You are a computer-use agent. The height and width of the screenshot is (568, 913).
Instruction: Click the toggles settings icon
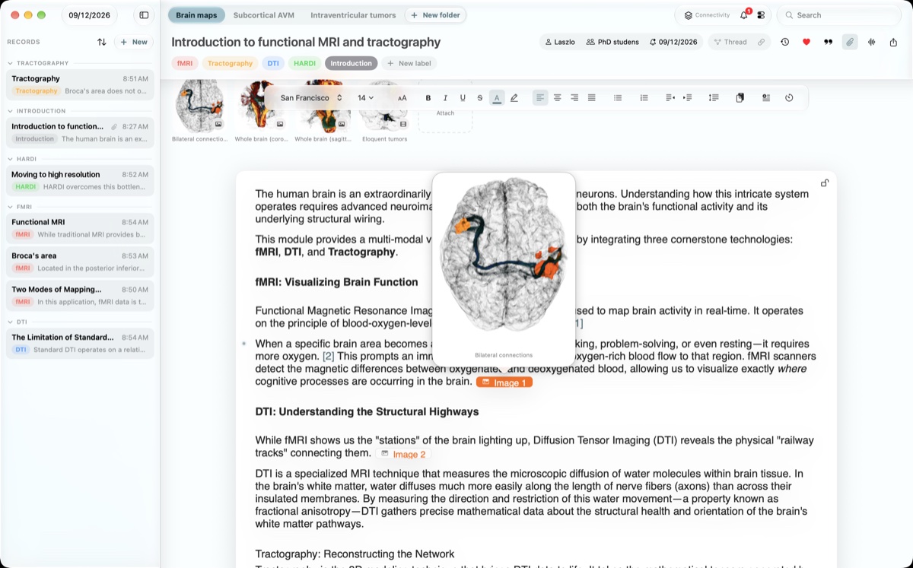(761, 15)
